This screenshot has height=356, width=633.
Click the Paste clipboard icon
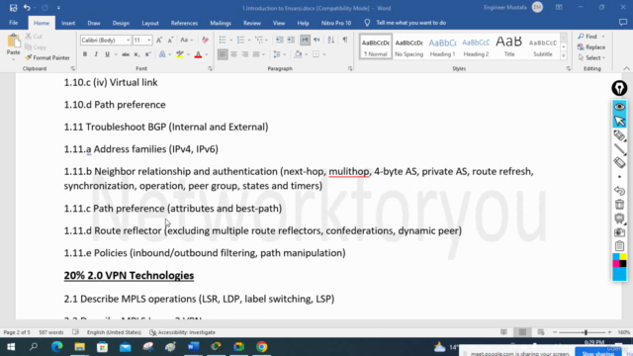[13, 41]
